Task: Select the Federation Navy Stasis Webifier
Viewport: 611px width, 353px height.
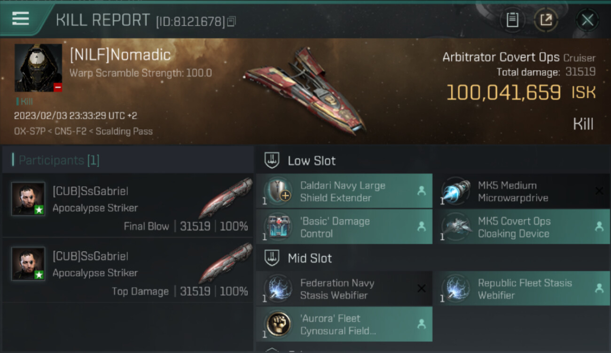Action: (344, 289)
